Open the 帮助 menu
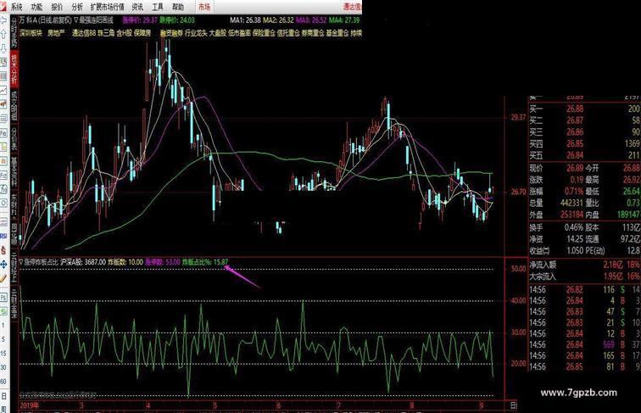The height and width of the screenshot is (413, 641). click(x=178, y=7)
